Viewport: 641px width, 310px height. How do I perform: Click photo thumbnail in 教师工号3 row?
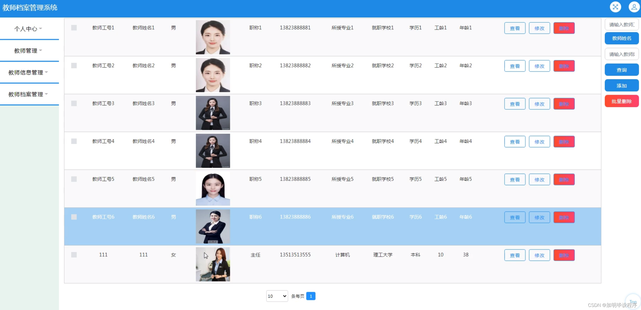click(213, 113)
